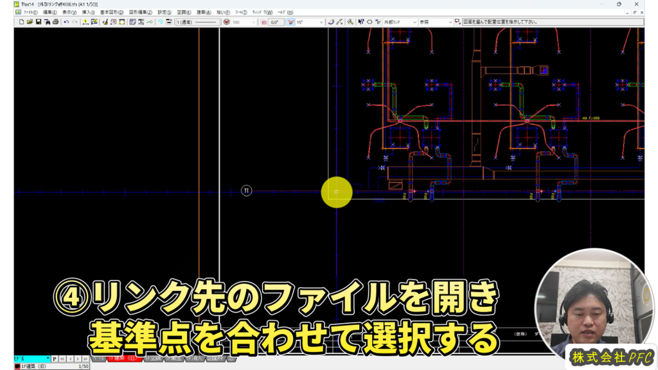Click the ellipse shape icon
658x370 pixels.
coord(369,22)
